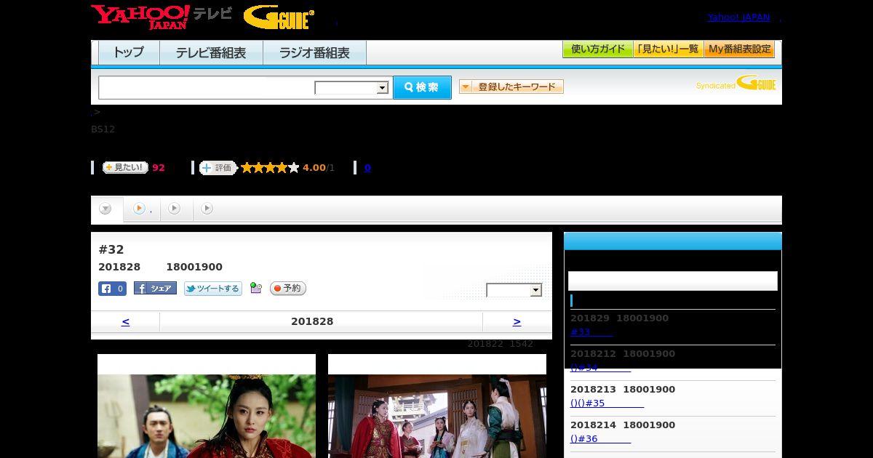Click the 検索 search button
The image size is (873, 458).
tap(422, 87)
